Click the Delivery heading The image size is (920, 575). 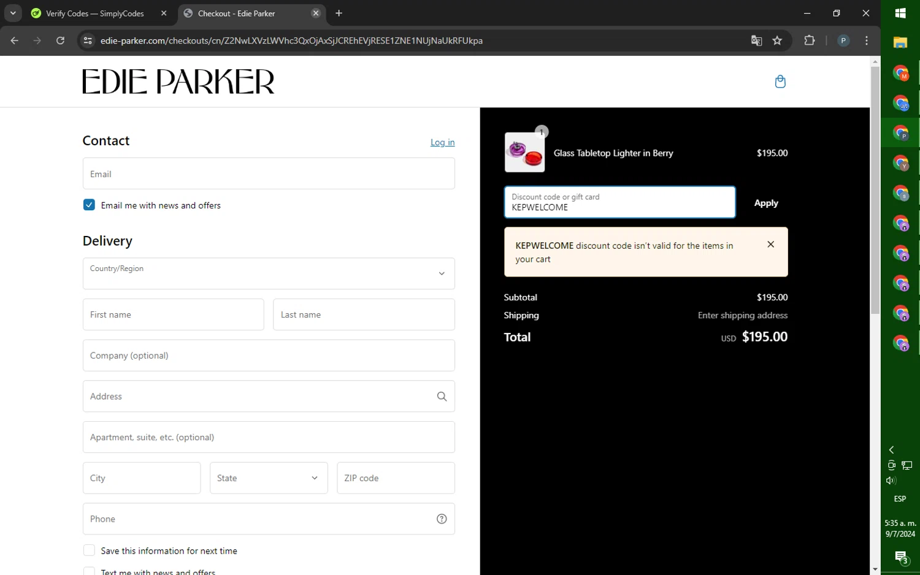[107, 241]
